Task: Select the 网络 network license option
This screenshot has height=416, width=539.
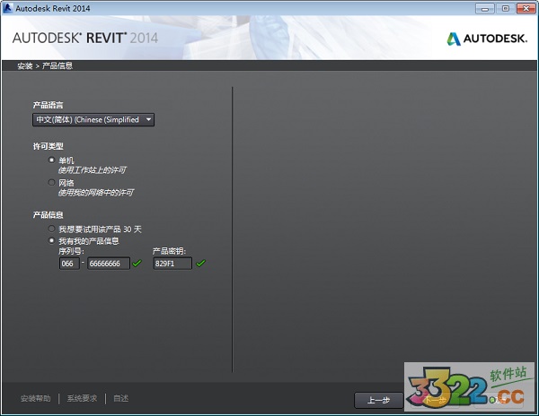Action: [51, 182]
